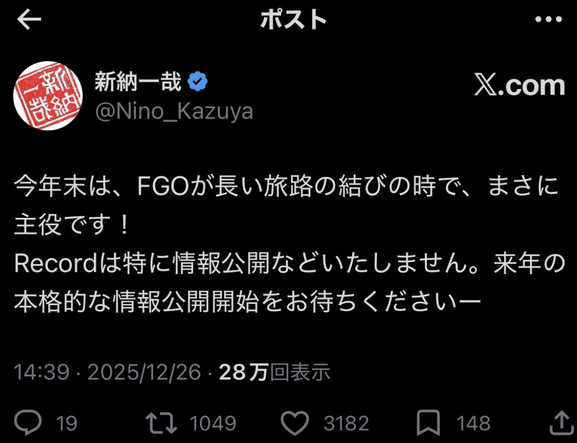Image resolution: width=577 pixels, height=443 pixels.
Task: Click the like count 3182
Action: [346, 423]
